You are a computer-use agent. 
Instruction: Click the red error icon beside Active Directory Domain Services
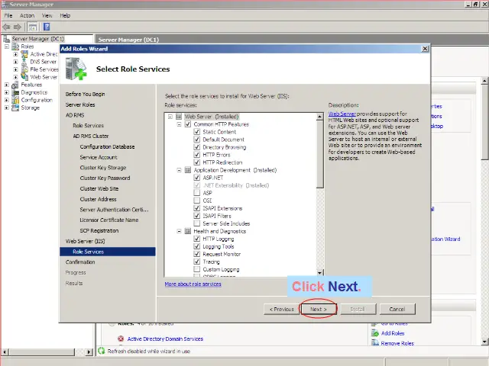[x=121, y=339]
